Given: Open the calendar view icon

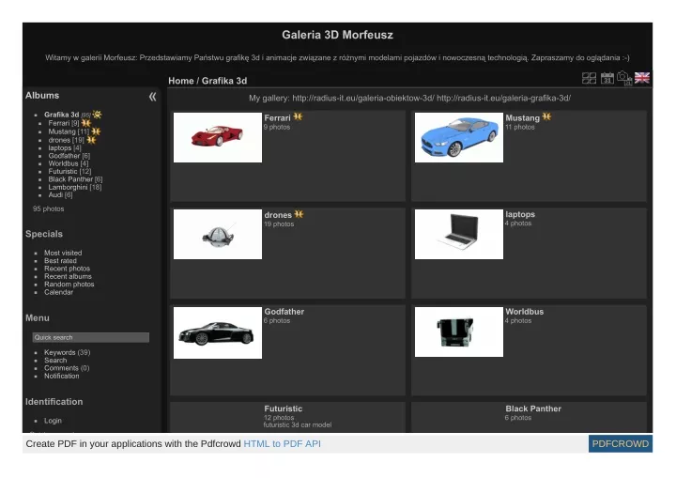Looking at the screenshot, I should [x=607, y=78].
